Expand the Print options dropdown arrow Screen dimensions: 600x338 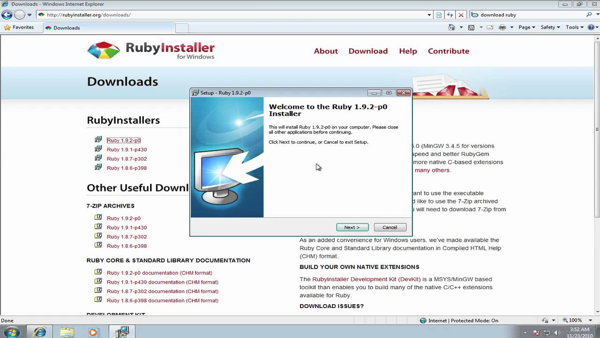[512, 28]
